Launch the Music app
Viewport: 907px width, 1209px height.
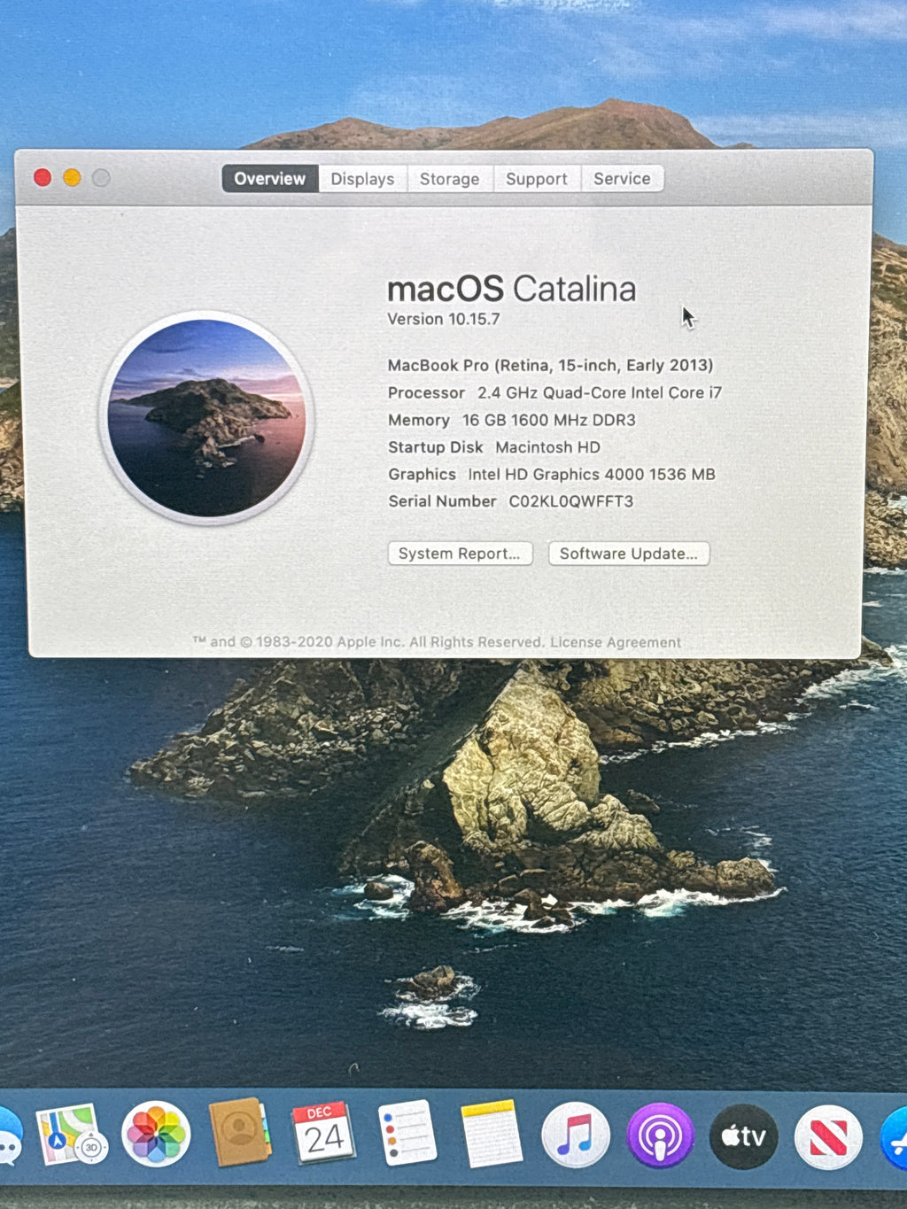click(576, 1135)
